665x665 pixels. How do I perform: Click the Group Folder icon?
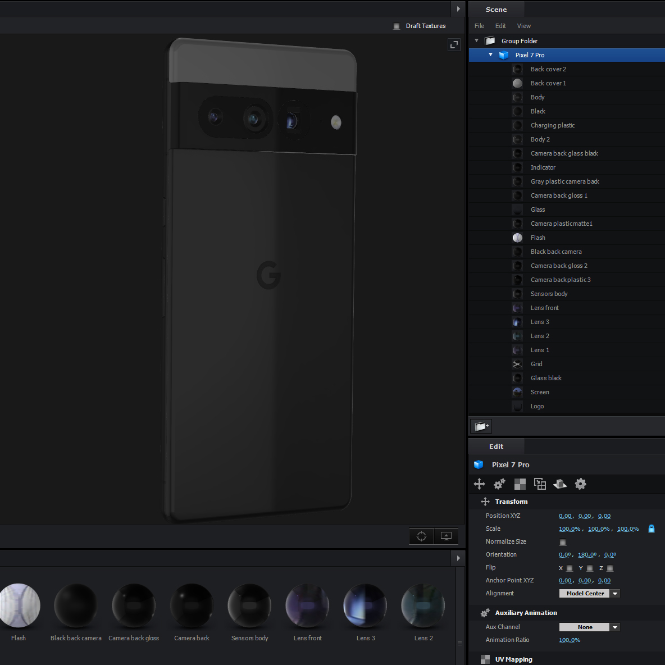point(490,41)
